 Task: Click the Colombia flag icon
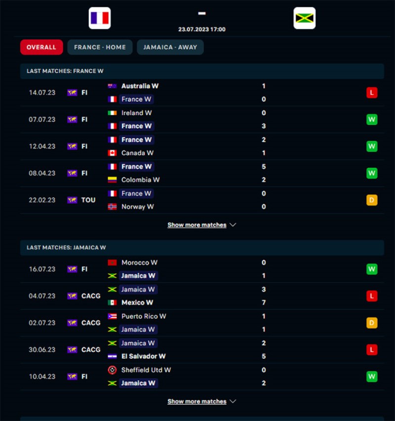[113, 180]
